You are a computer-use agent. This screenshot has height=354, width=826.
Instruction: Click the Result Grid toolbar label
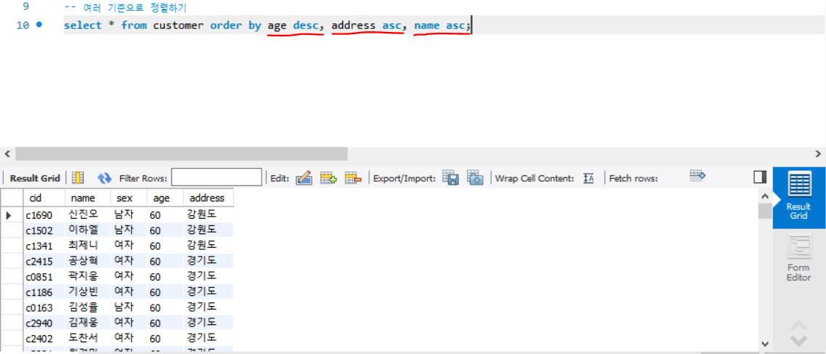[x=35, y=178]
